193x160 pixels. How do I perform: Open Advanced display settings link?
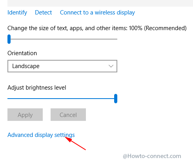[x=41, y=135]
